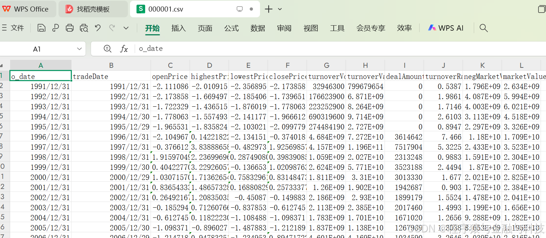The image size is (546, 238).
Task: Click the Print icon
Action: pos(70,28)
